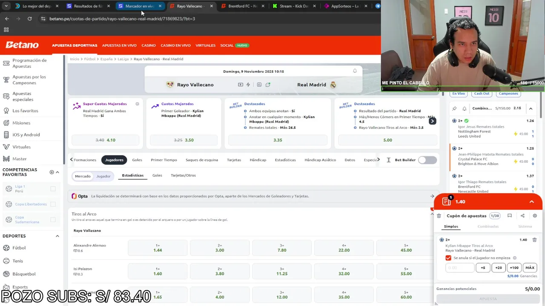Open Tenis in Deportes list
The width and height of the screenshot is (545, 306).
pyautogui.click(x=18, y=261)
